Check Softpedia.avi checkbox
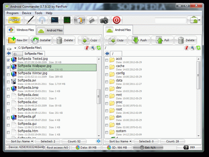209x157 pixels. point(8,82)
